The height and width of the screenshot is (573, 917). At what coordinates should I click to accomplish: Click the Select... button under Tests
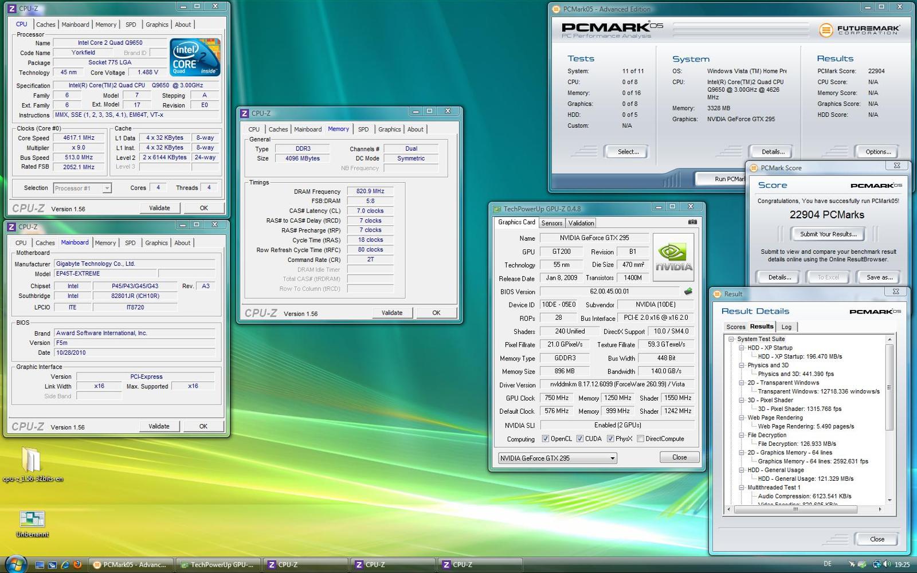click(628, 152)
